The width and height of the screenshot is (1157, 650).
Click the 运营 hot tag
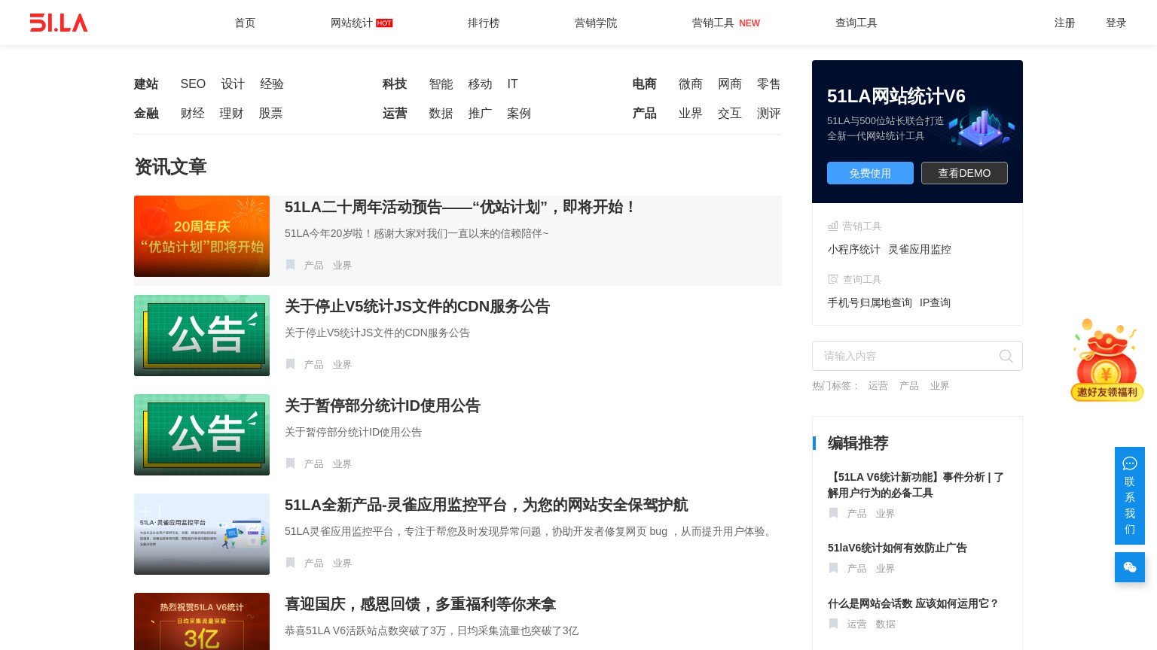(878, 386)
